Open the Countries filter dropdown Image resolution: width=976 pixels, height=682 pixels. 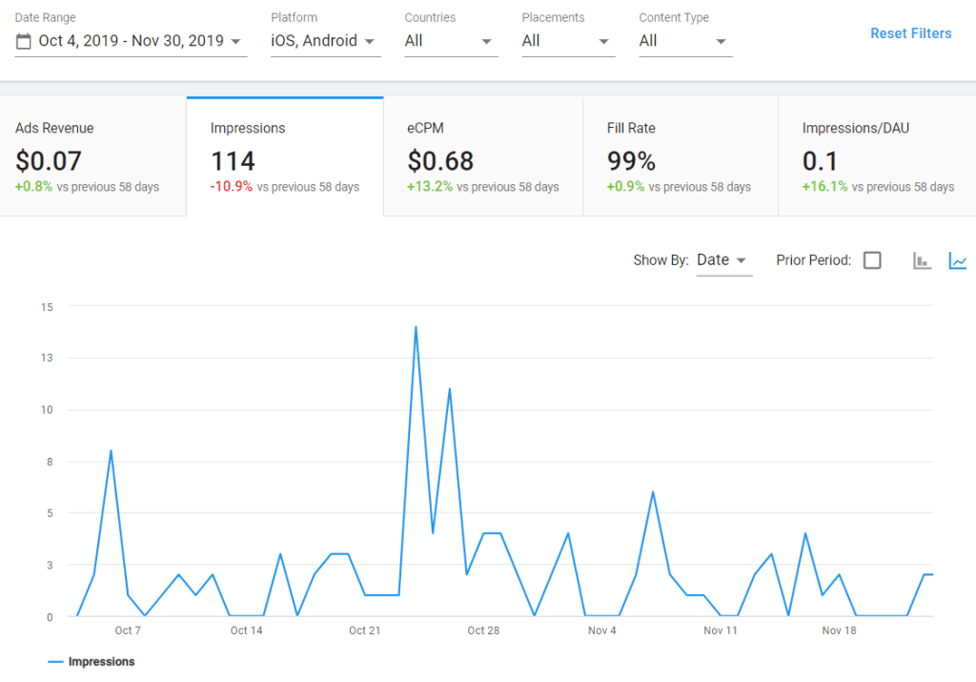tap(451, 41)
